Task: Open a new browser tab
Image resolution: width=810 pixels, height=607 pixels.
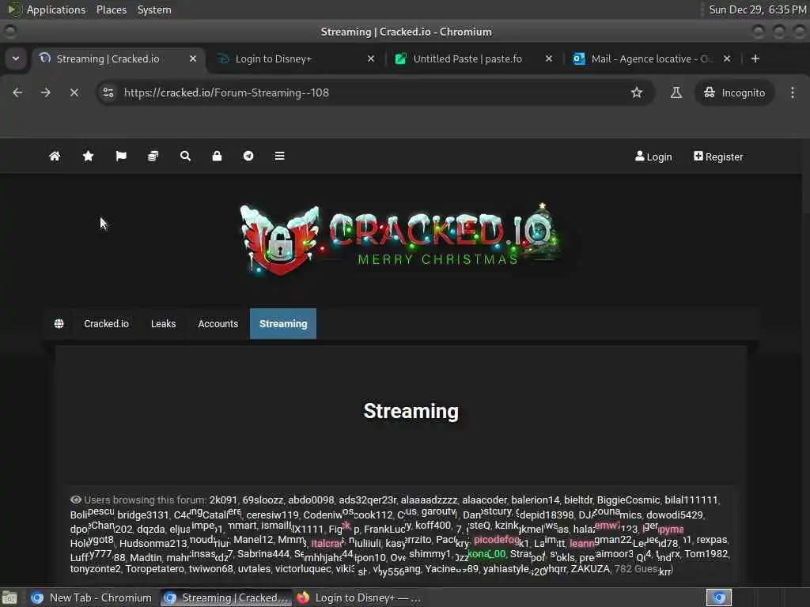Action: pos(755,58)
